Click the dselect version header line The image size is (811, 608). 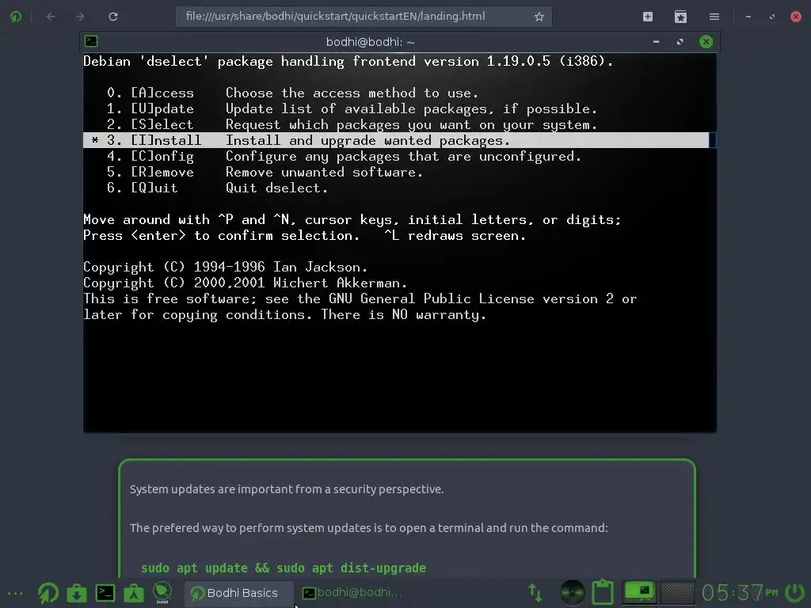tap(348, 62)
